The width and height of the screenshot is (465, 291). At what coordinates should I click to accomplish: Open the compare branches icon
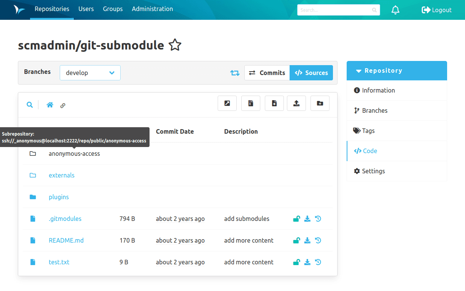tap(235, 73)
